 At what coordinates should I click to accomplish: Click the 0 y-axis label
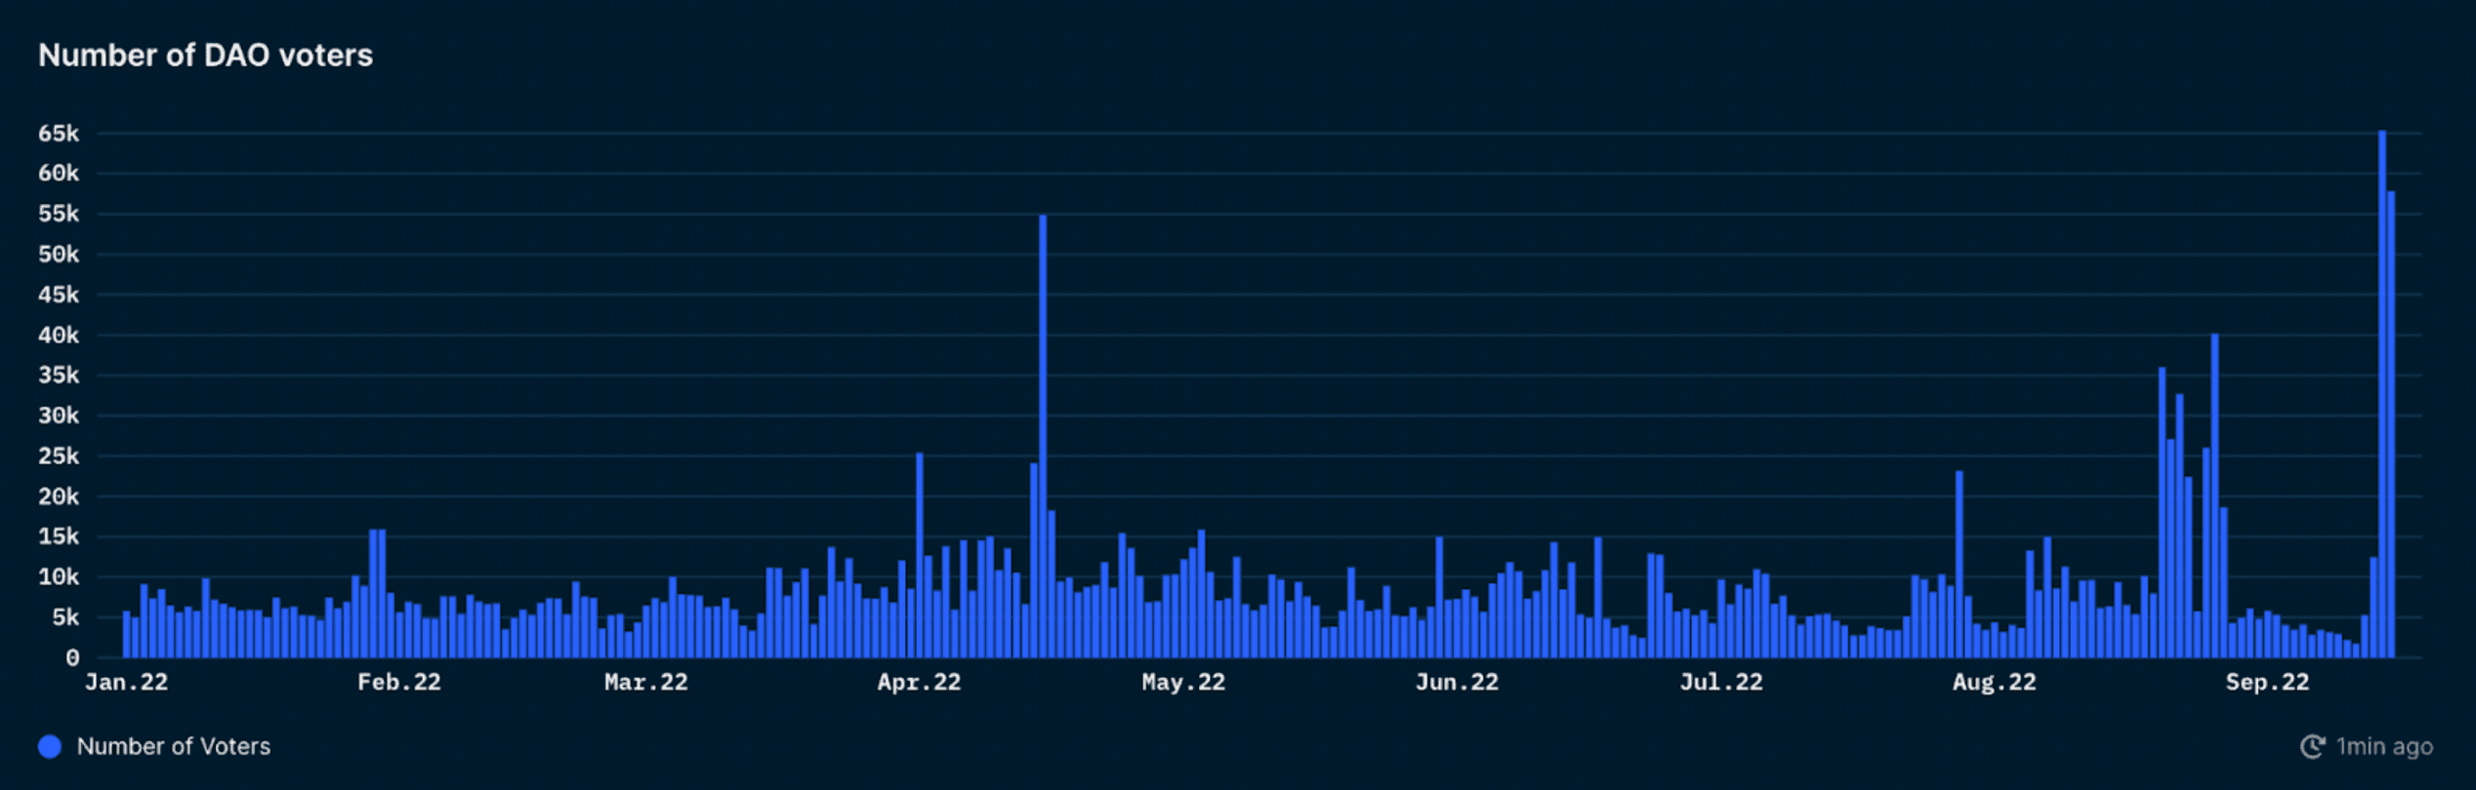(x=72, y=658)
